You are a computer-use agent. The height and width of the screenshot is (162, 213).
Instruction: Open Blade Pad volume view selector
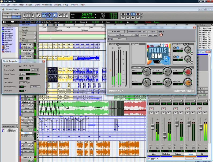pyautogui.click(x=27, y=108)
